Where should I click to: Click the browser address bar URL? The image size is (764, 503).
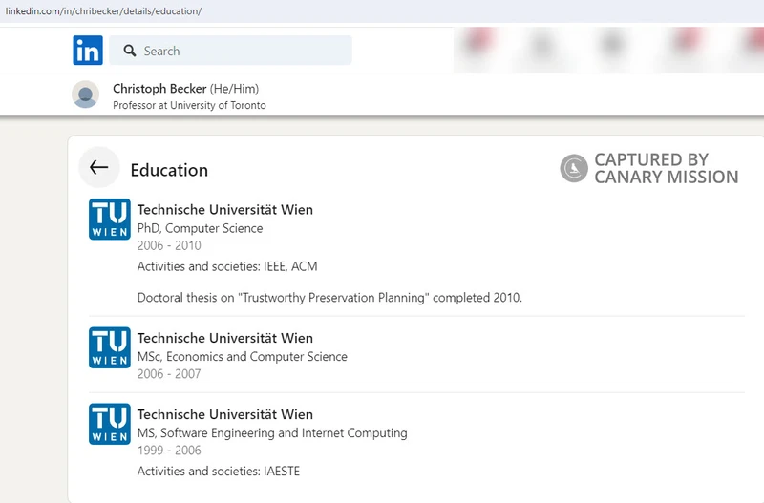tap(104, 11)
